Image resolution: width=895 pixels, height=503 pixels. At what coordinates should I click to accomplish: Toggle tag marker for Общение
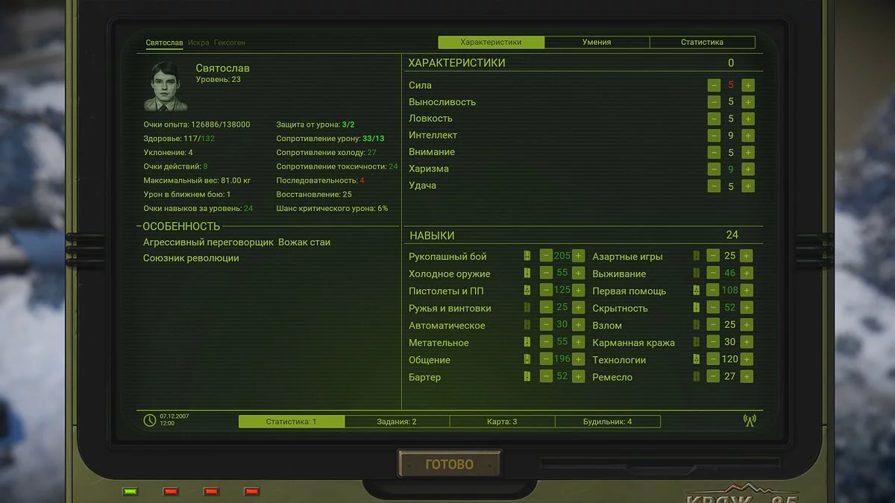click(x=527, y=358)
